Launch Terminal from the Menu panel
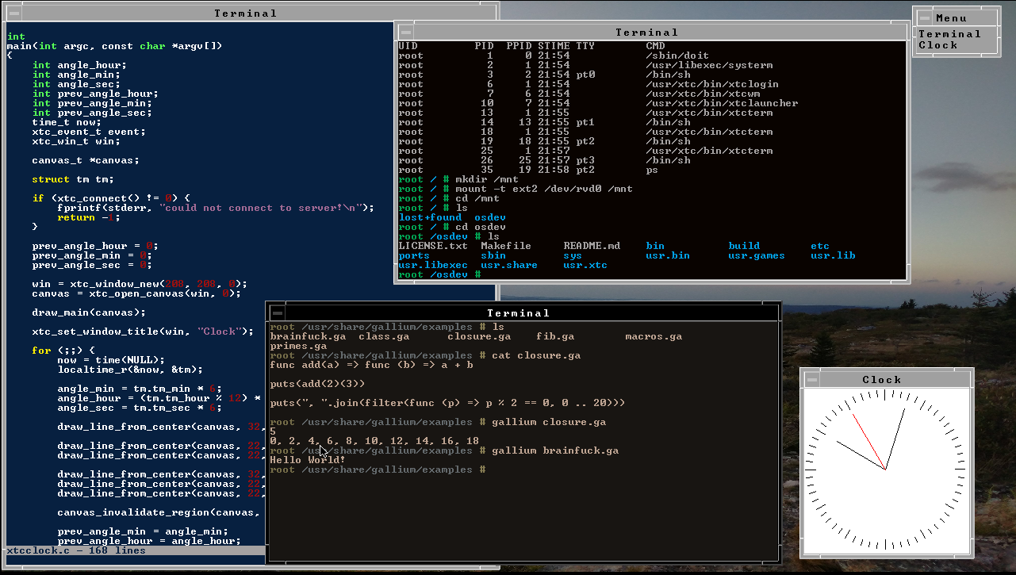The image size is (1016, 575). (949, 34)
